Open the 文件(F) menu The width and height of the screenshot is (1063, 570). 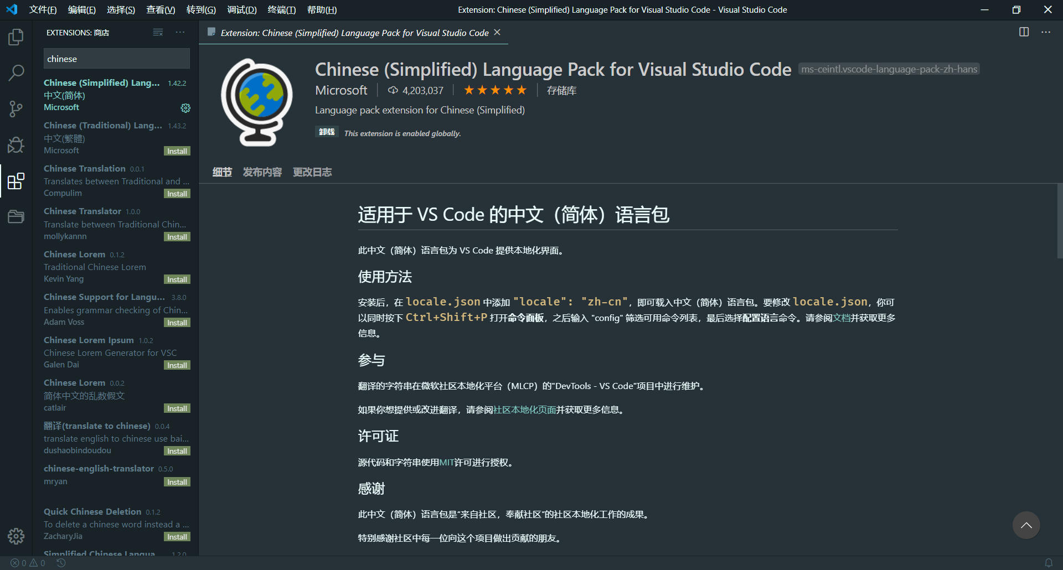43,10
